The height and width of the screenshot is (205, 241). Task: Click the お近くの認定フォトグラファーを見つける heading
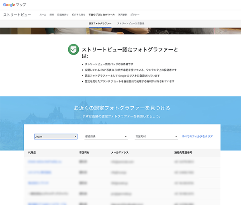[122, 108]
